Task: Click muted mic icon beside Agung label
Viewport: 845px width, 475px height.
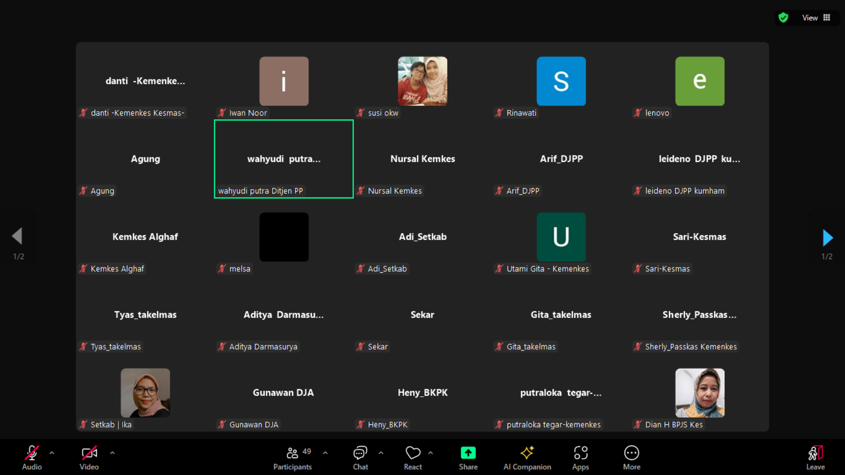Action: pyautogui.click(x=83, y=190)
